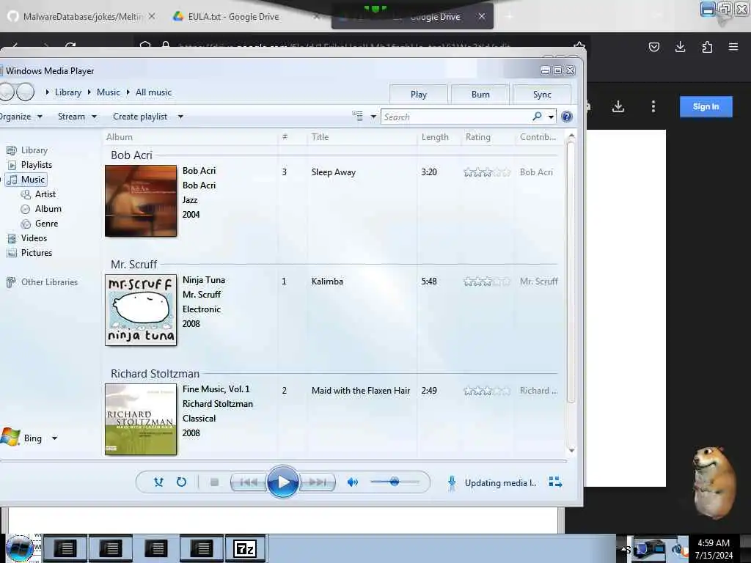Click into the Search library field
751x563 pixels.
(x=456, y=117)
